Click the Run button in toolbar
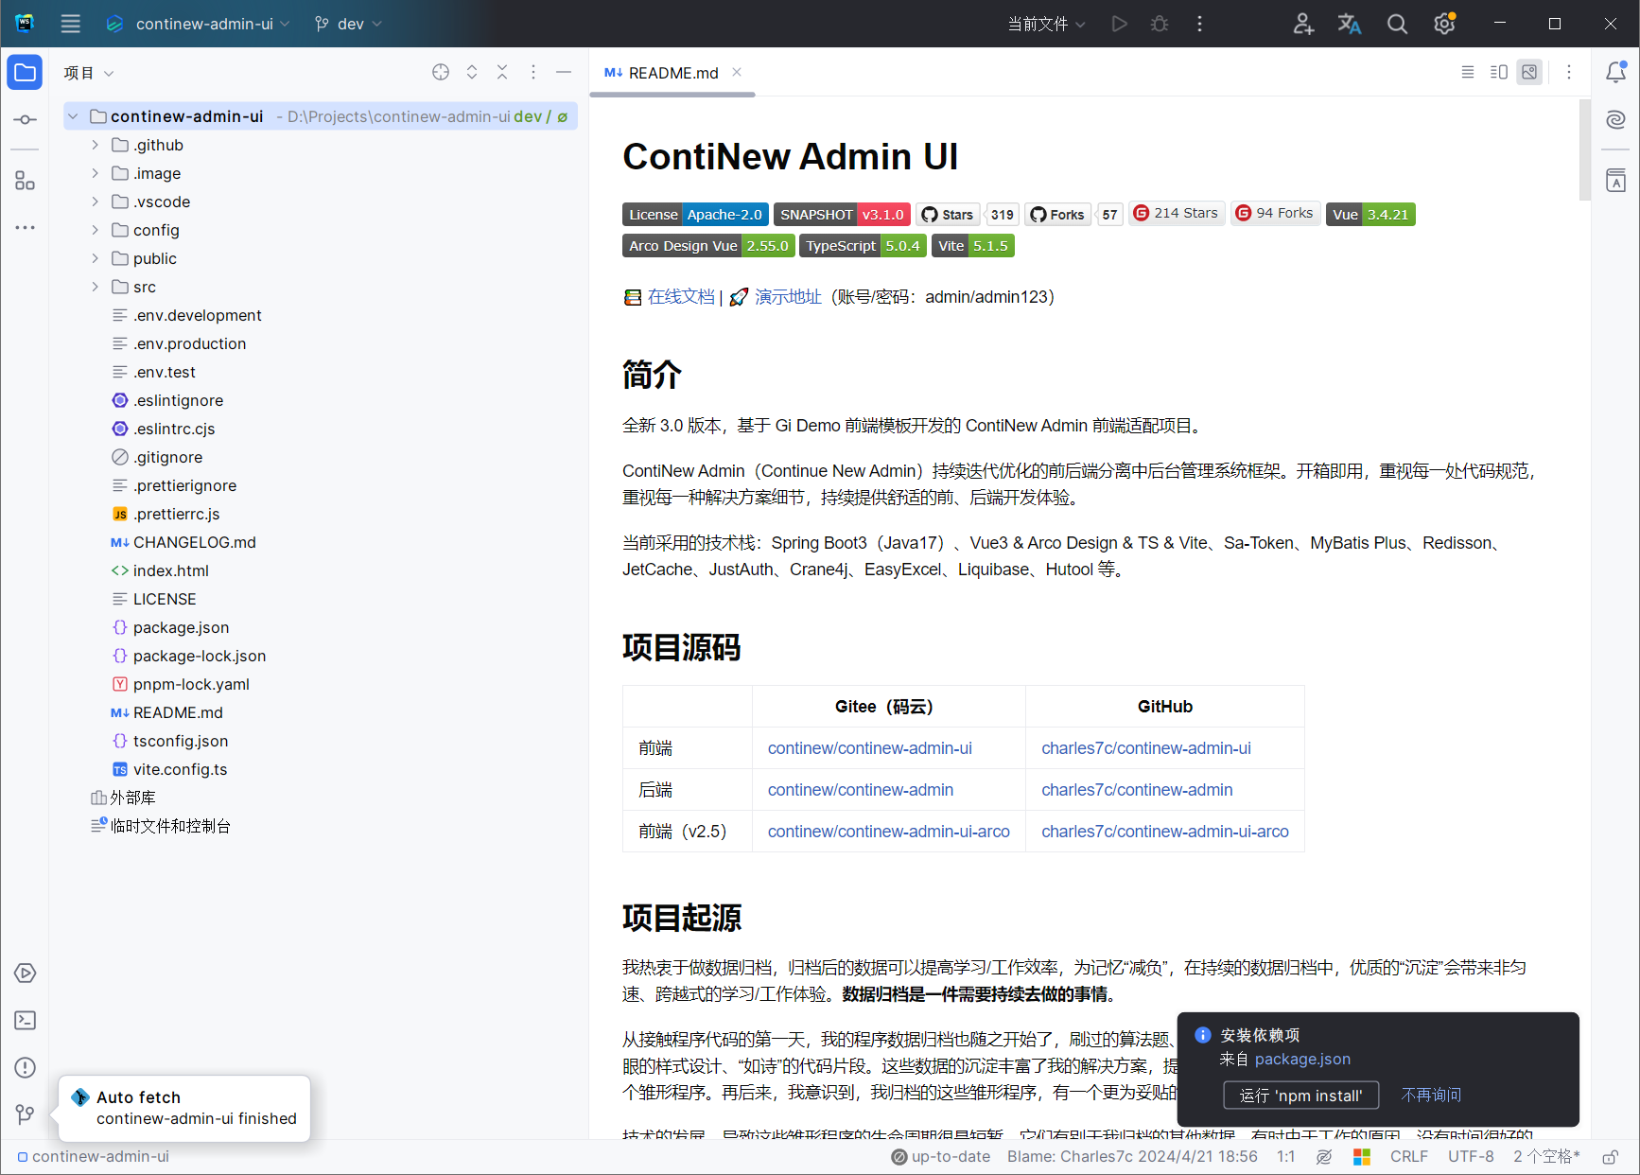 (x=1120, y=24)
